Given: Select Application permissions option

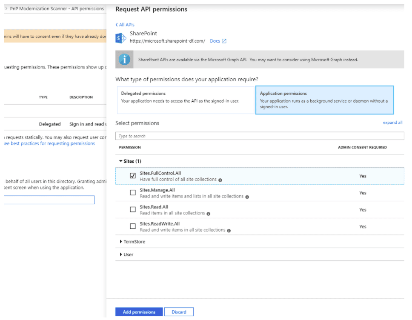Looking at the screenshot, I should point(324,100).
